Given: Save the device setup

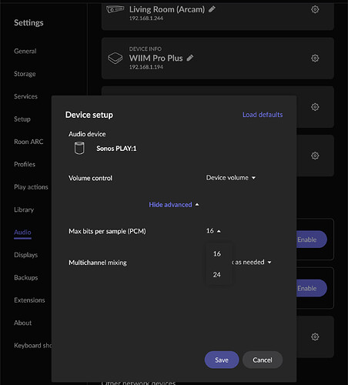Looking at the screenshot, I should coord(222,360).
